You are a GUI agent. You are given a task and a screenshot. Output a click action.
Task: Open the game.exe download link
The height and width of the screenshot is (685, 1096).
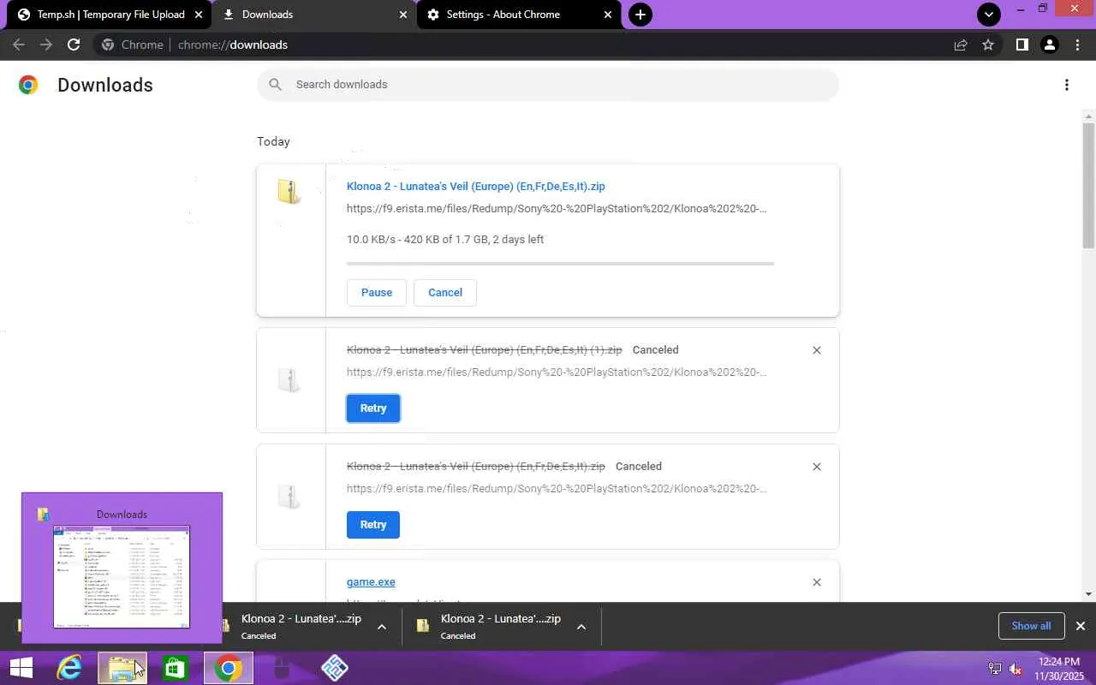tap(371, 581)
